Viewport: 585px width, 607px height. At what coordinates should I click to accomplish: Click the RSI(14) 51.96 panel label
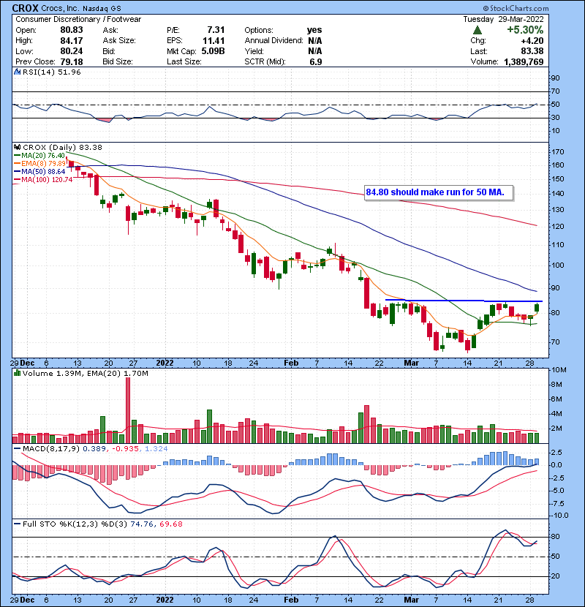[51, 72]
